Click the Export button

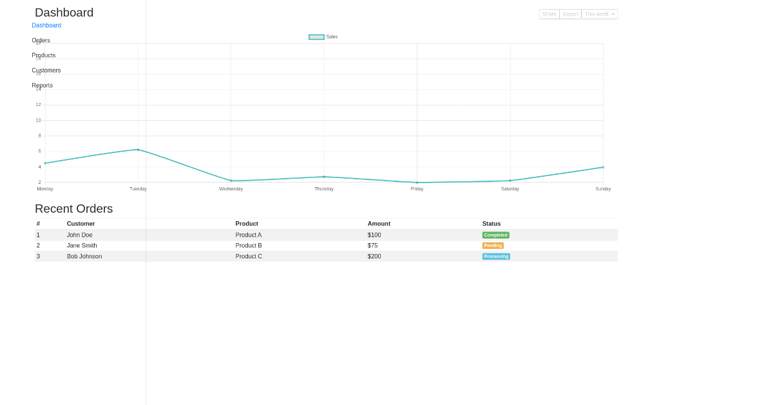coord(571,14)
